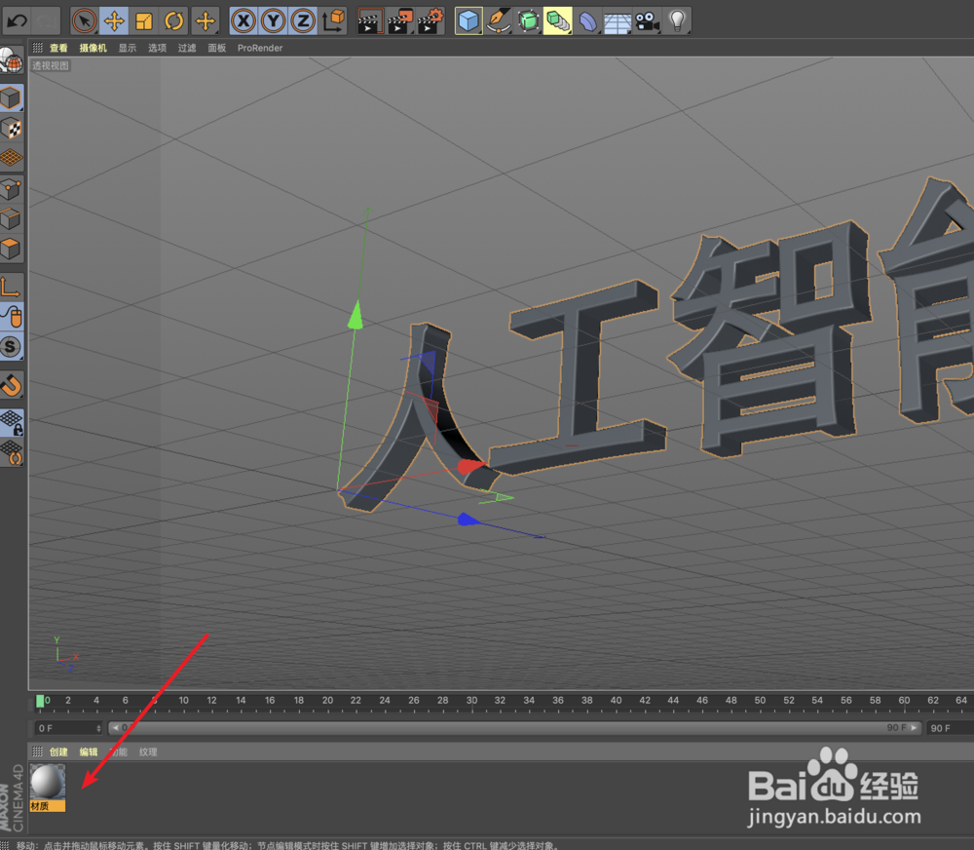Viewport: 974px width, 850px height.
Task: Toggle Snap magnet icon
Action: (11, 385)
